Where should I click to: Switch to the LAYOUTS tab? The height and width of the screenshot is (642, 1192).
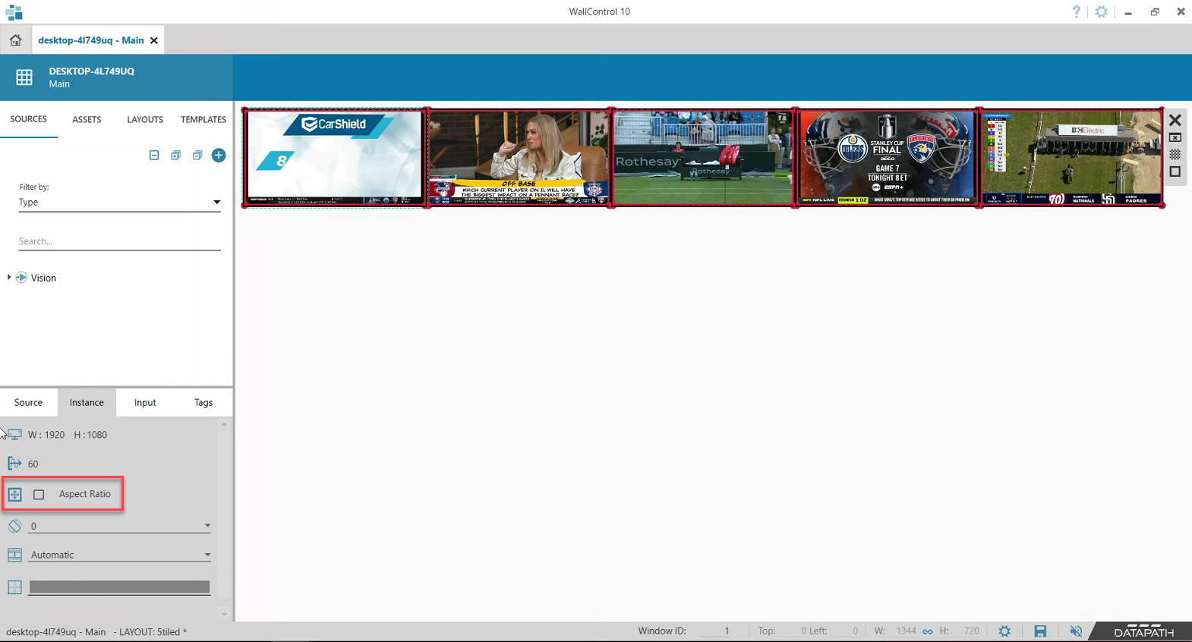[x=145, y=120]
